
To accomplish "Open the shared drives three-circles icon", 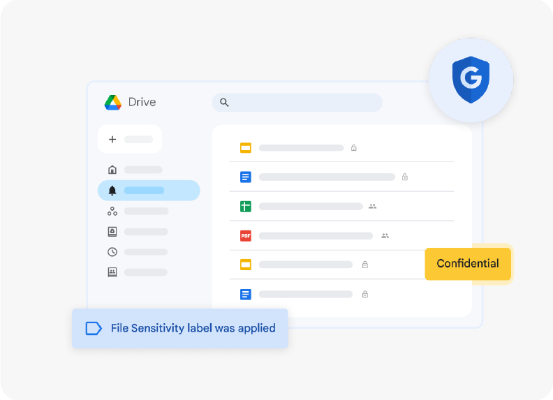I will pyautogui.click(x=112, y=211).
